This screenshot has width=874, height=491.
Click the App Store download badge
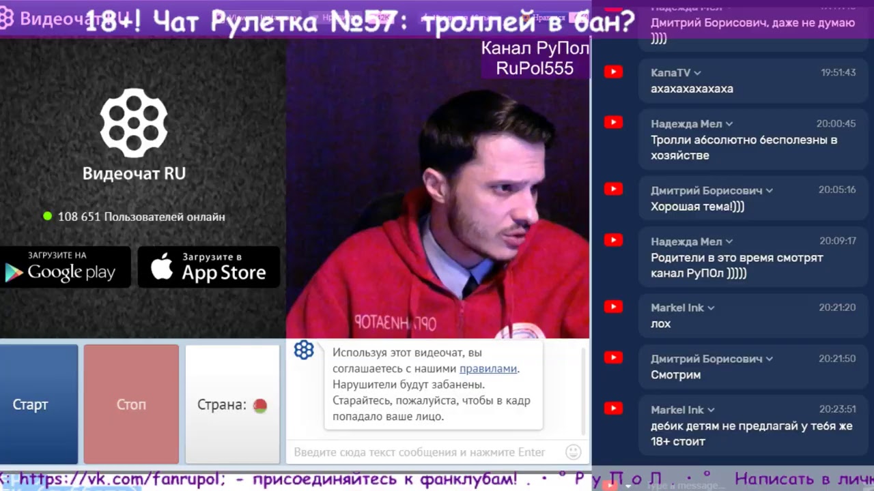(209, 267)
